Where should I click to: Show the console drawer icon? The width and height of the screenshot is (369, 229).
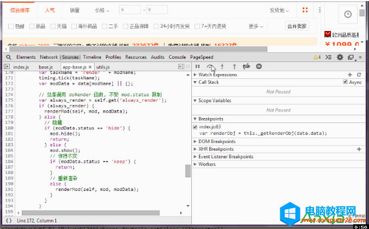click(x=329, y=57)
